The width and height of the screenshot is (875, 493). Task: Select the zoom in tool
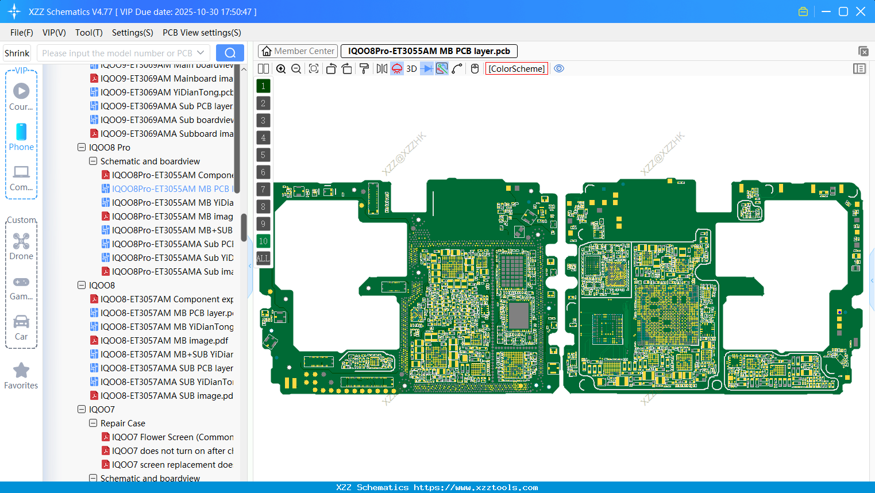coord(281,68)
